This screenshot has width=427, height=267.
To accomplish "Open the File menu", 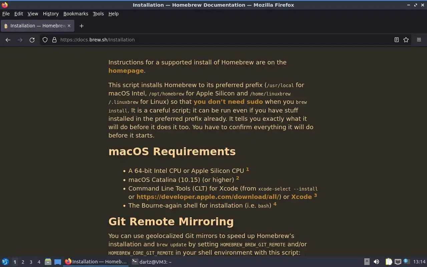I will click(x=6, y=14).
